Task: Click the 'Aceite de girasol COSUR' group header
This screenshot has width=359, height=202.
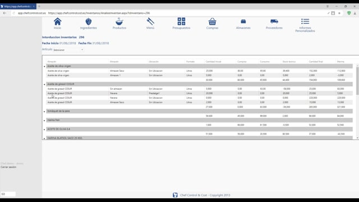Action: (x=199, y=84)
